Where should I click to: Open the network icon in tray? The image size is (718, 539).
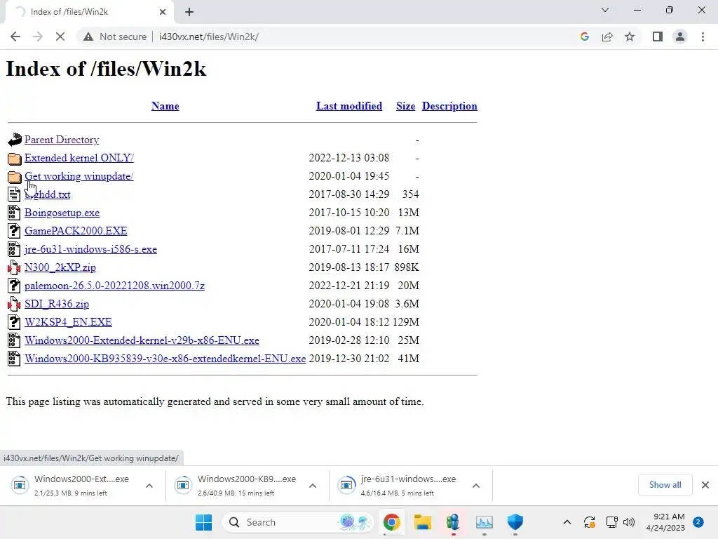(x=611, y=522)
